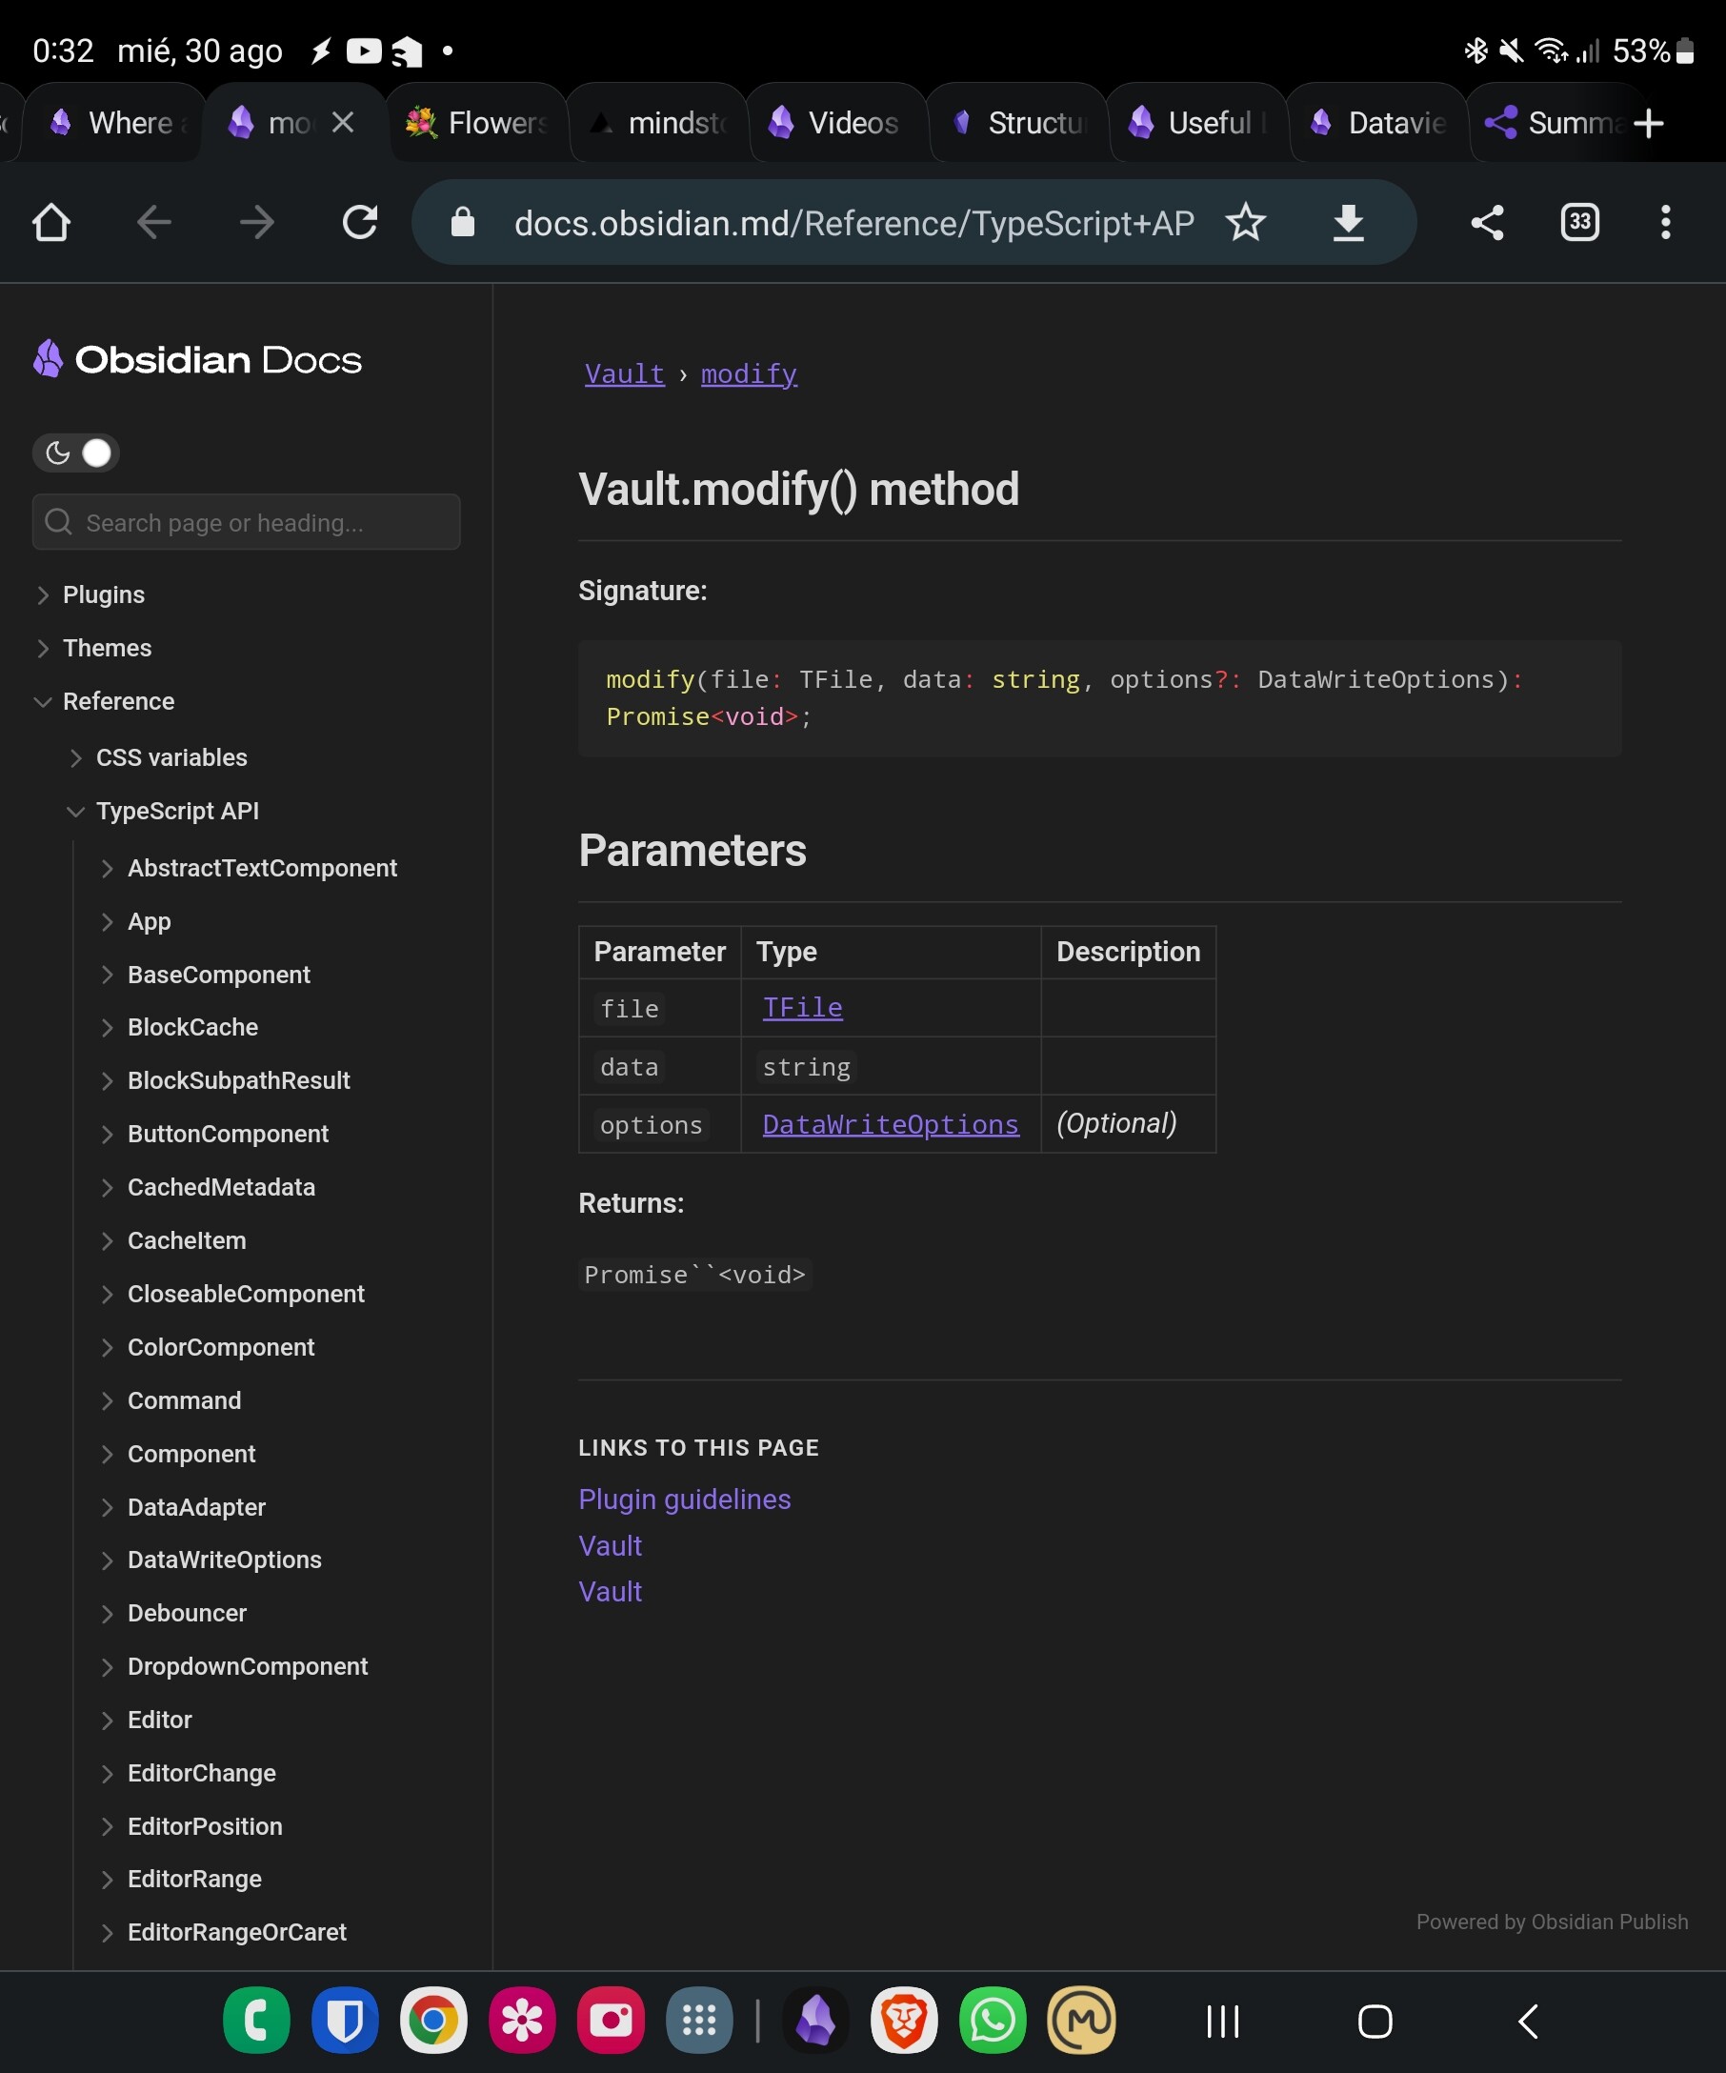Open CloseableComponent in sidebar
Screen dimensions: 1726x2073
pyautogui.click(x=246, y=1293)
